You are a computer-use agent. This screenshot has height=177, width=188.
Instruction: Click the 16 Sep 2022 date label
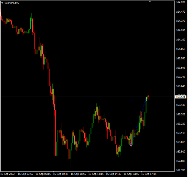tap(8, 174)
